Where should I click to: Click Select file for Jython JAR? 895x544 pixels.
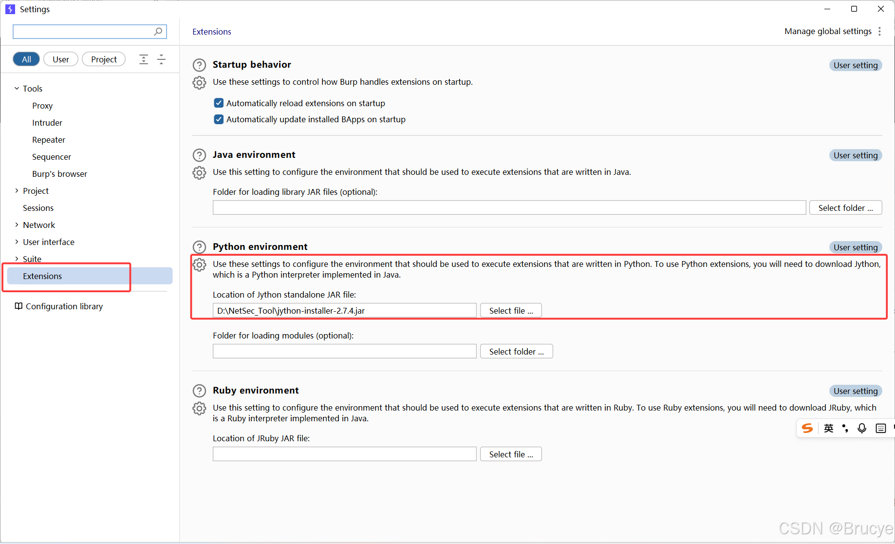(511, 310)
